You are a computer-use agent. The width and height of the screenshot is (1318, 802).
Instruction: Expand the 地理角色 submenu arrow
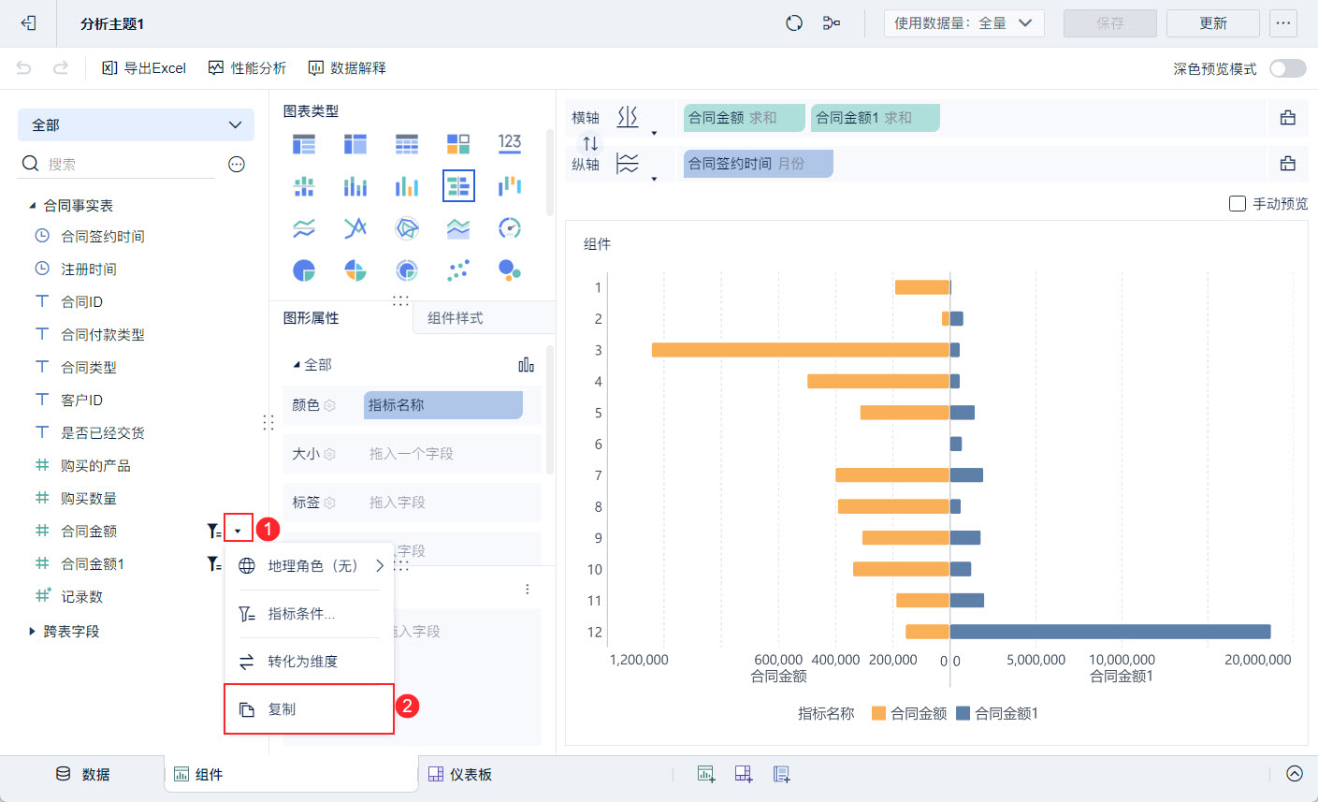click(380, 565)
